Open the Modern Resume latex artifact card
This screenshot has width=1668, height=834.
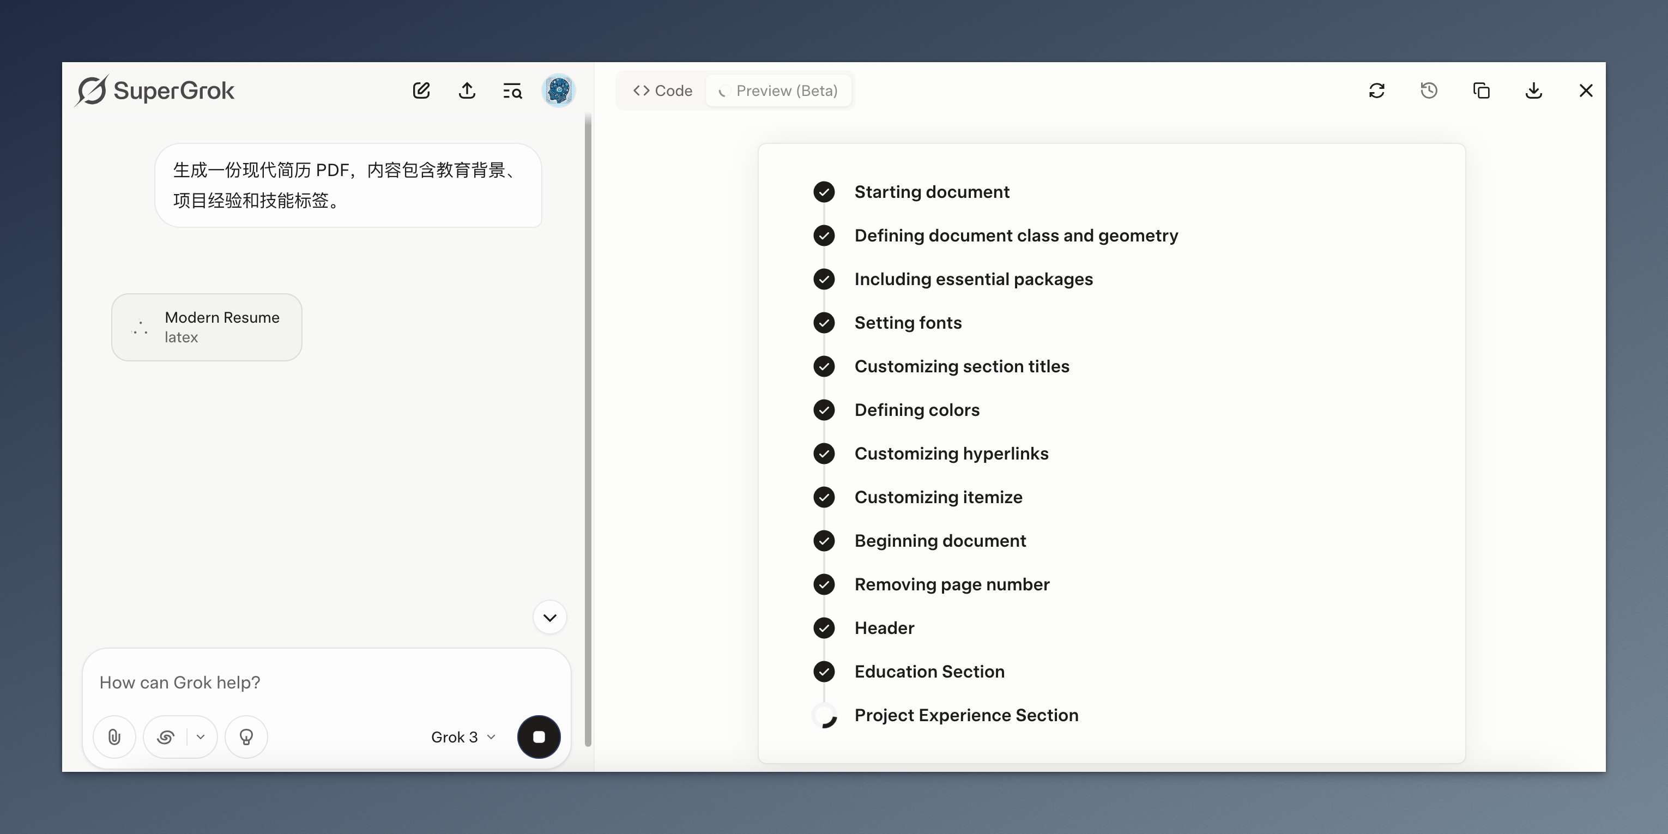pos(207,327)
